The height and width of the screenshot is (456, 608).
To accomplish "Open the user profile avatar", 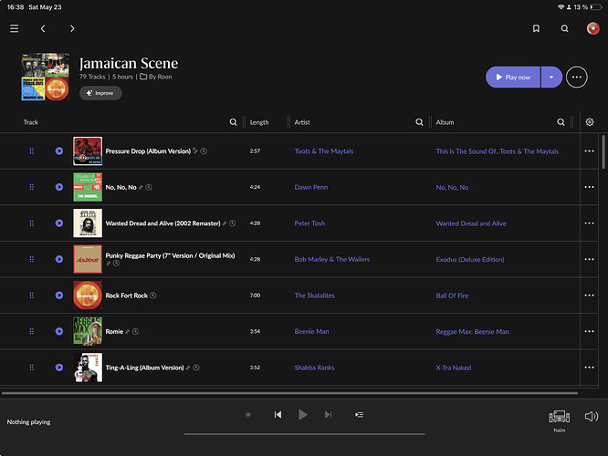I will pos(592,28).
